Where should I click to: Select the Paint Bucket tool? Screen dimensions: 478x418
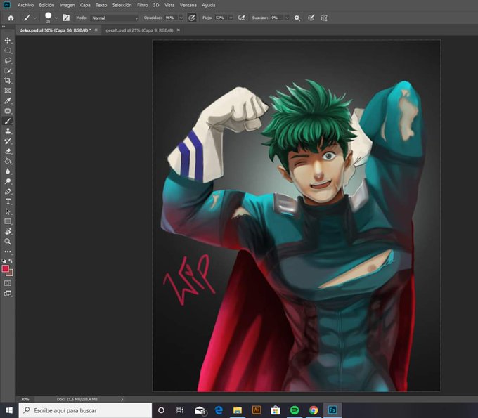pos(8,161)
